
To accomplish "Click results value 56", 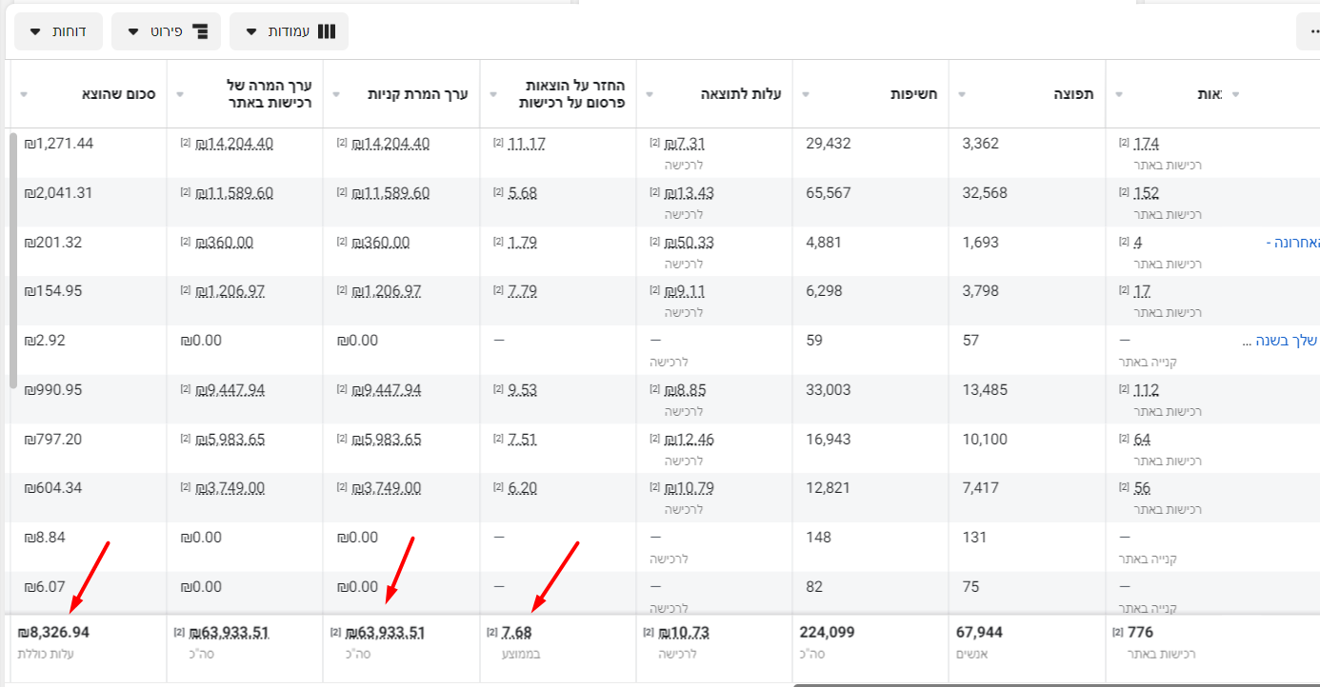I will tap(1143, 487).
